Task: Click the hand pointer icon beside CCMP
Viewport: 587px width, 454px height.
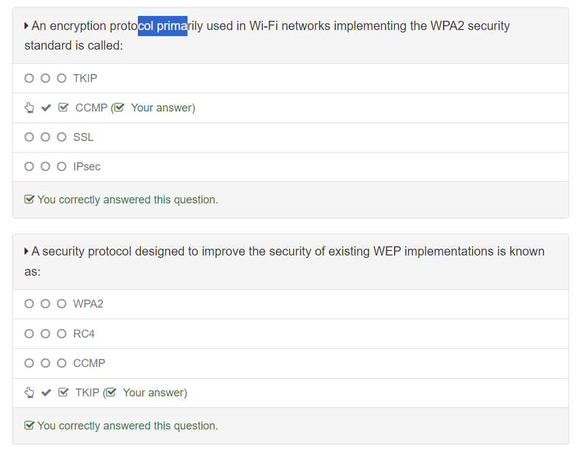Action: tap(29, 108)
